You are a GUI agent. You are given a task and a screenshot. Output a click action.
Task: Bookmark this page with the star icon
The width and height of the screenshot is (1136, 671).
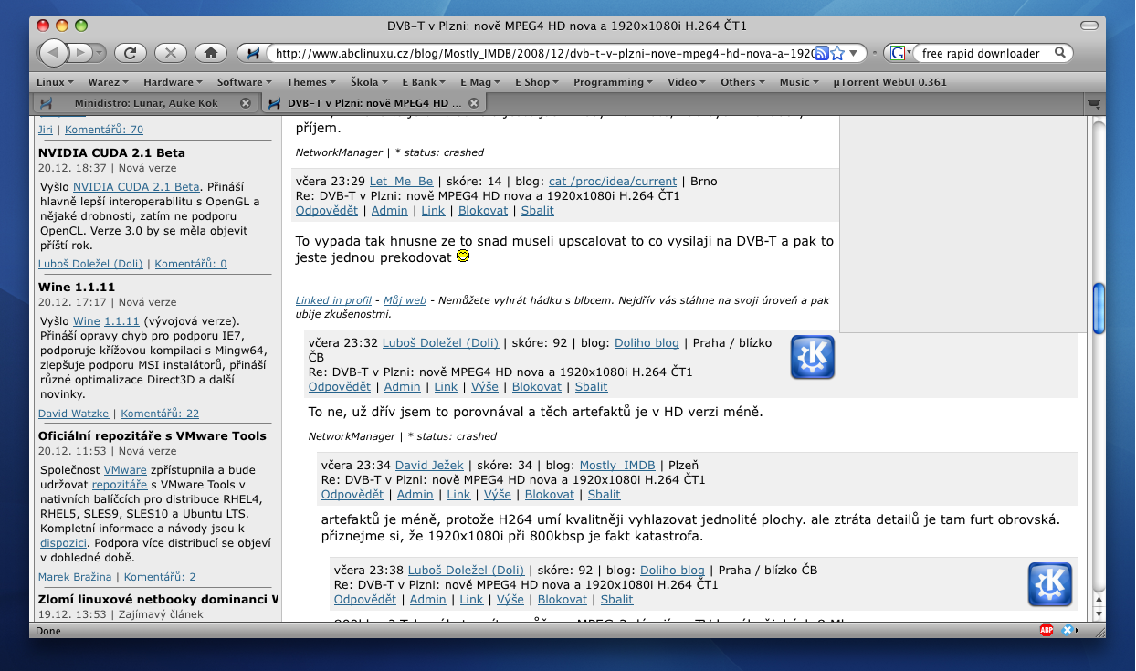(x=836, y=53)
